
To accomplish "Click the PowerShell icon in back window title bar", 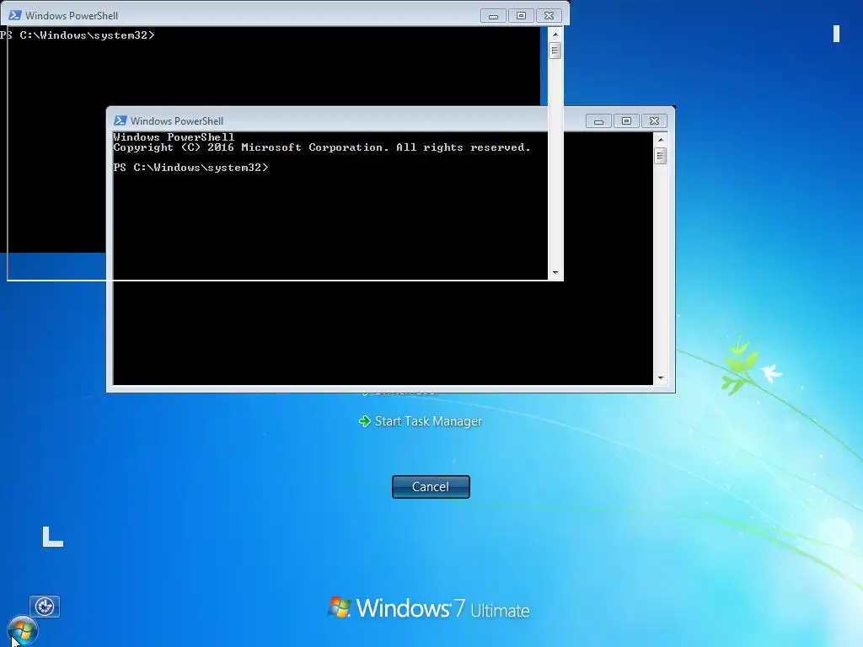I will [x=15, y=15].
